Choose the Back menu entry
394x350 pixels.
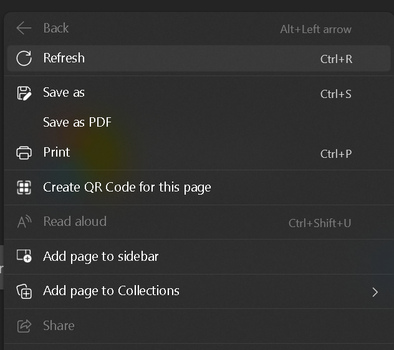click(x=55, y=28)
